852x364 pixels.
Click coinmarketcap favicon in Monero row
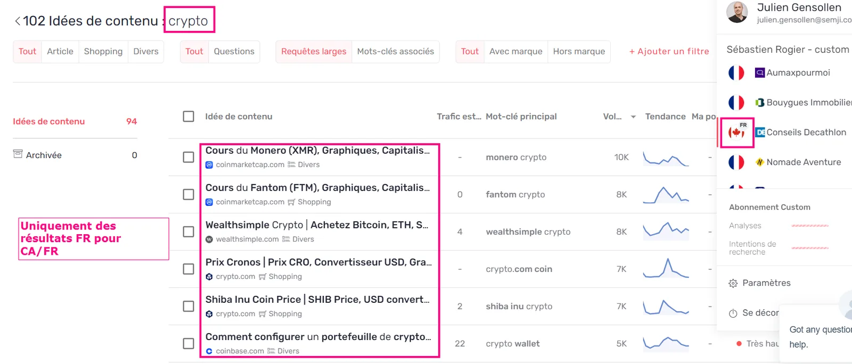pos(209,165)
